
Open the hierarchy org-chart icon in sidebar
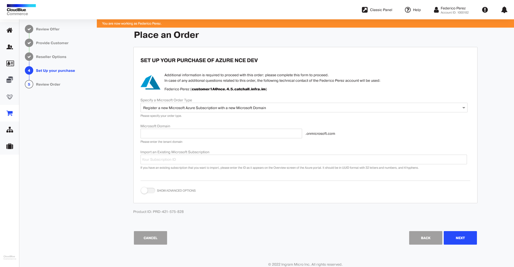(10, 130)
